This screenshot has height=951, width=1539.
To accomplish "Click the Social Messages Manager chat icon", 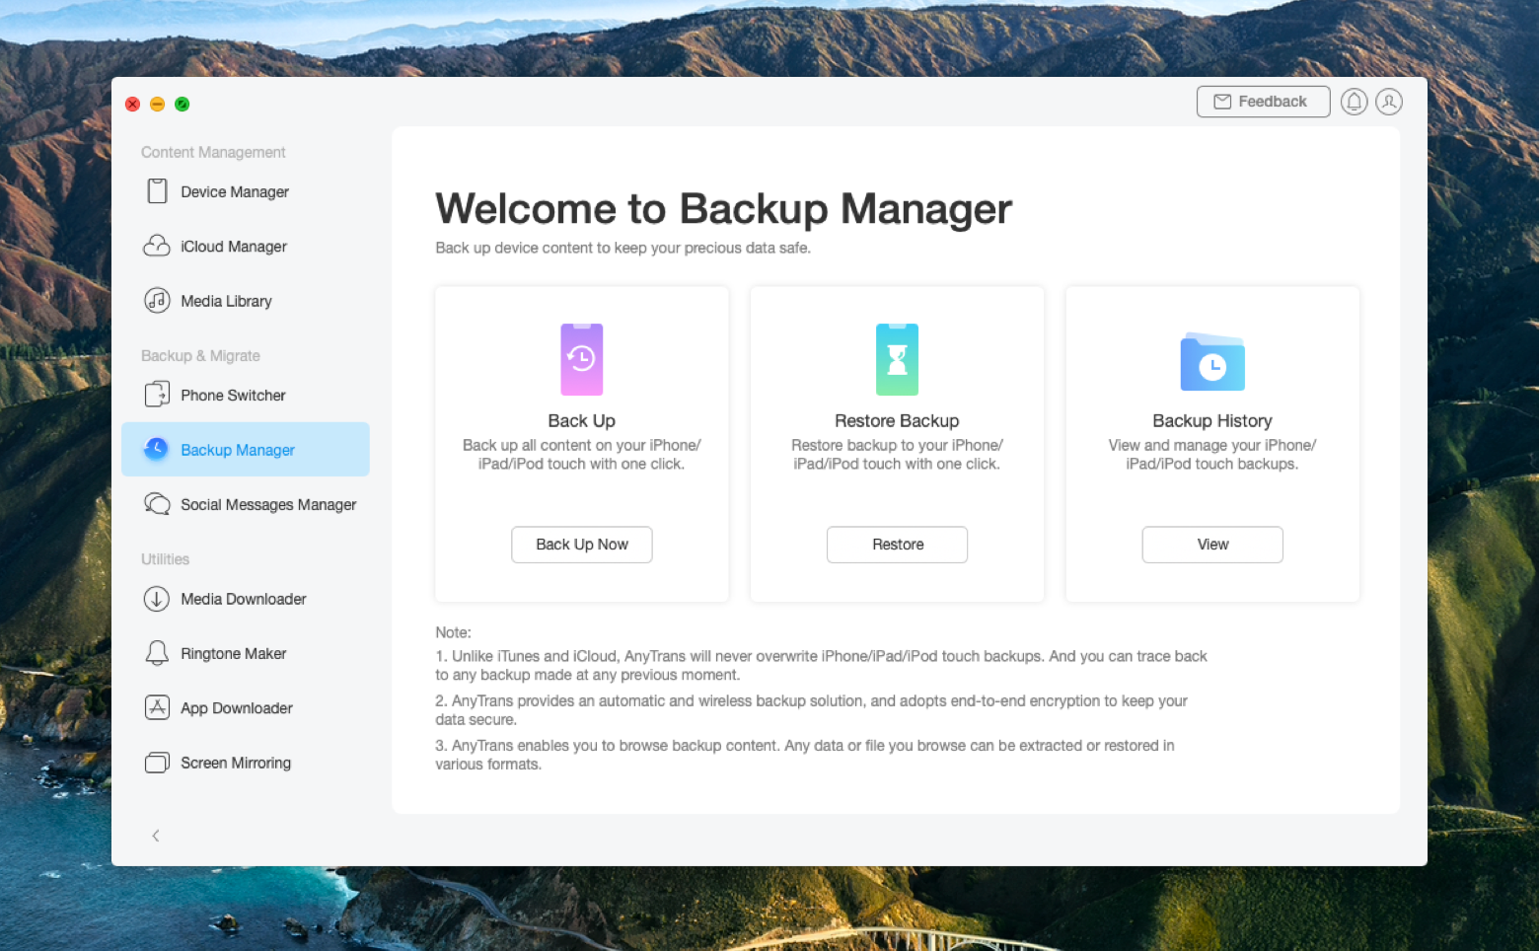I will [157, 504].
